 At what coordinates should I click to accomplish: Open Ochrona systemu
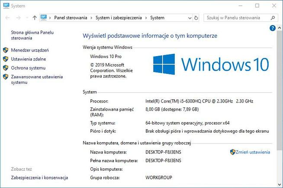point(28,68)
